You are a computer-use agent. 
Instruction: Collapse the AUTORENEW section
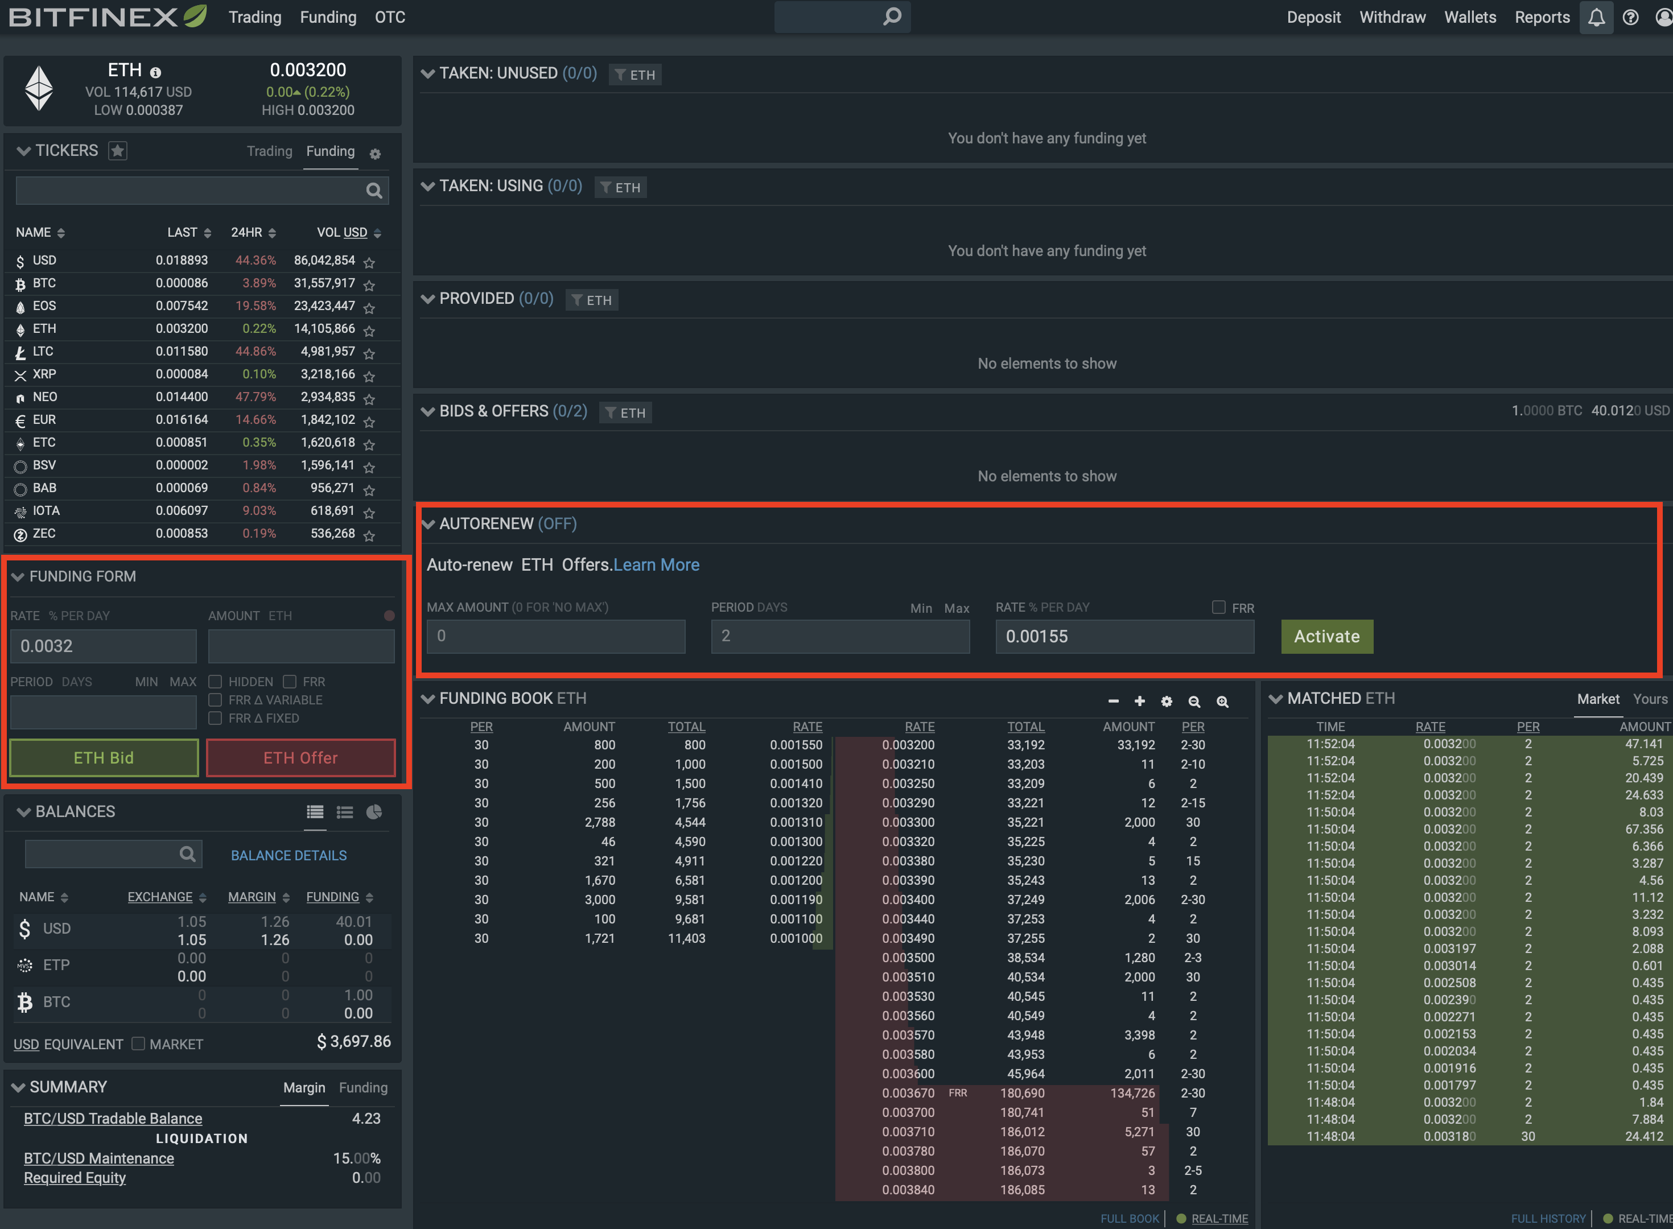428,523
